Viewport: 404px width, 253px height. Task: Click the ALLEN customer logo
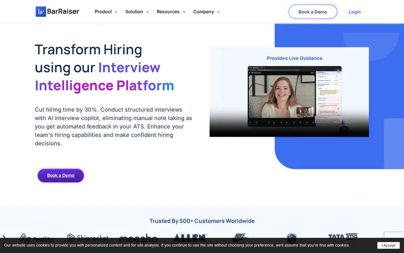190,237
